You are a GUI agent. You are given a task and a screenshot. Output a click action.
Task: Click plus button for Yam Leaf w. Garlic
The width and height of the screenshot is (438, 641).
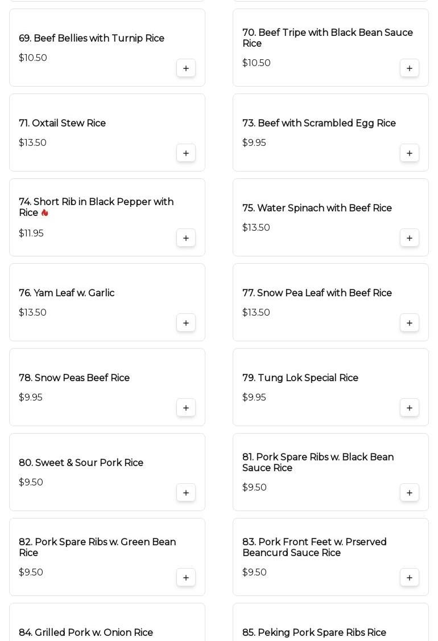tap(186, 323)
